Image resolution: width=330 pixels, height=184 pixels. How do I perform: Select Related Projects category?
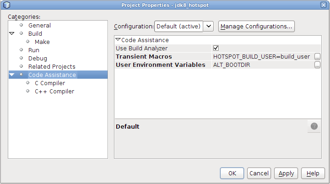click(52, 67)
